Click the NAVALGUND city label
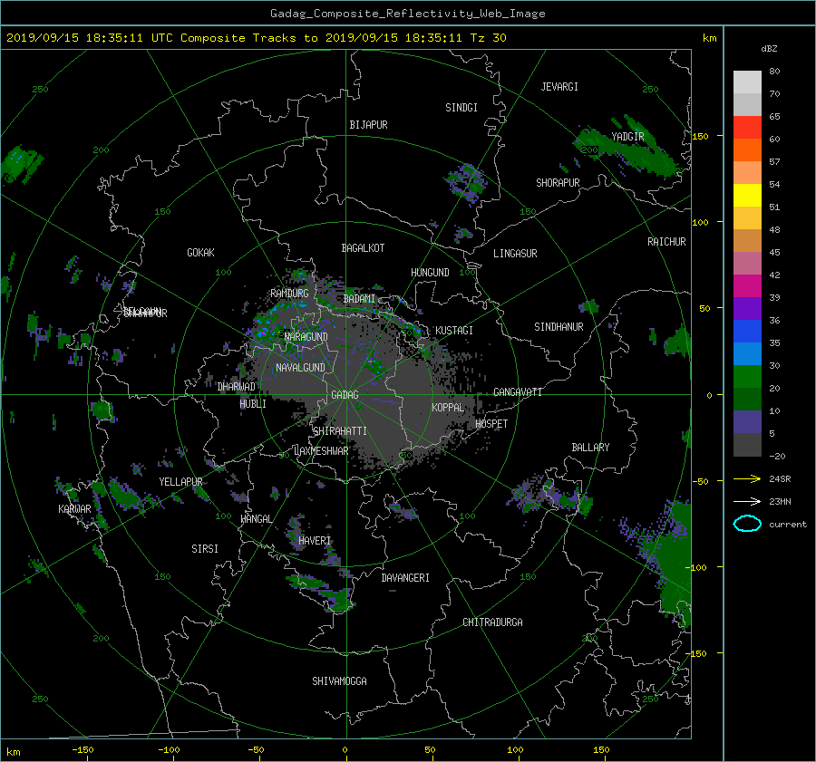This screenshot has width=816, height=762. (x=300, y=368)
